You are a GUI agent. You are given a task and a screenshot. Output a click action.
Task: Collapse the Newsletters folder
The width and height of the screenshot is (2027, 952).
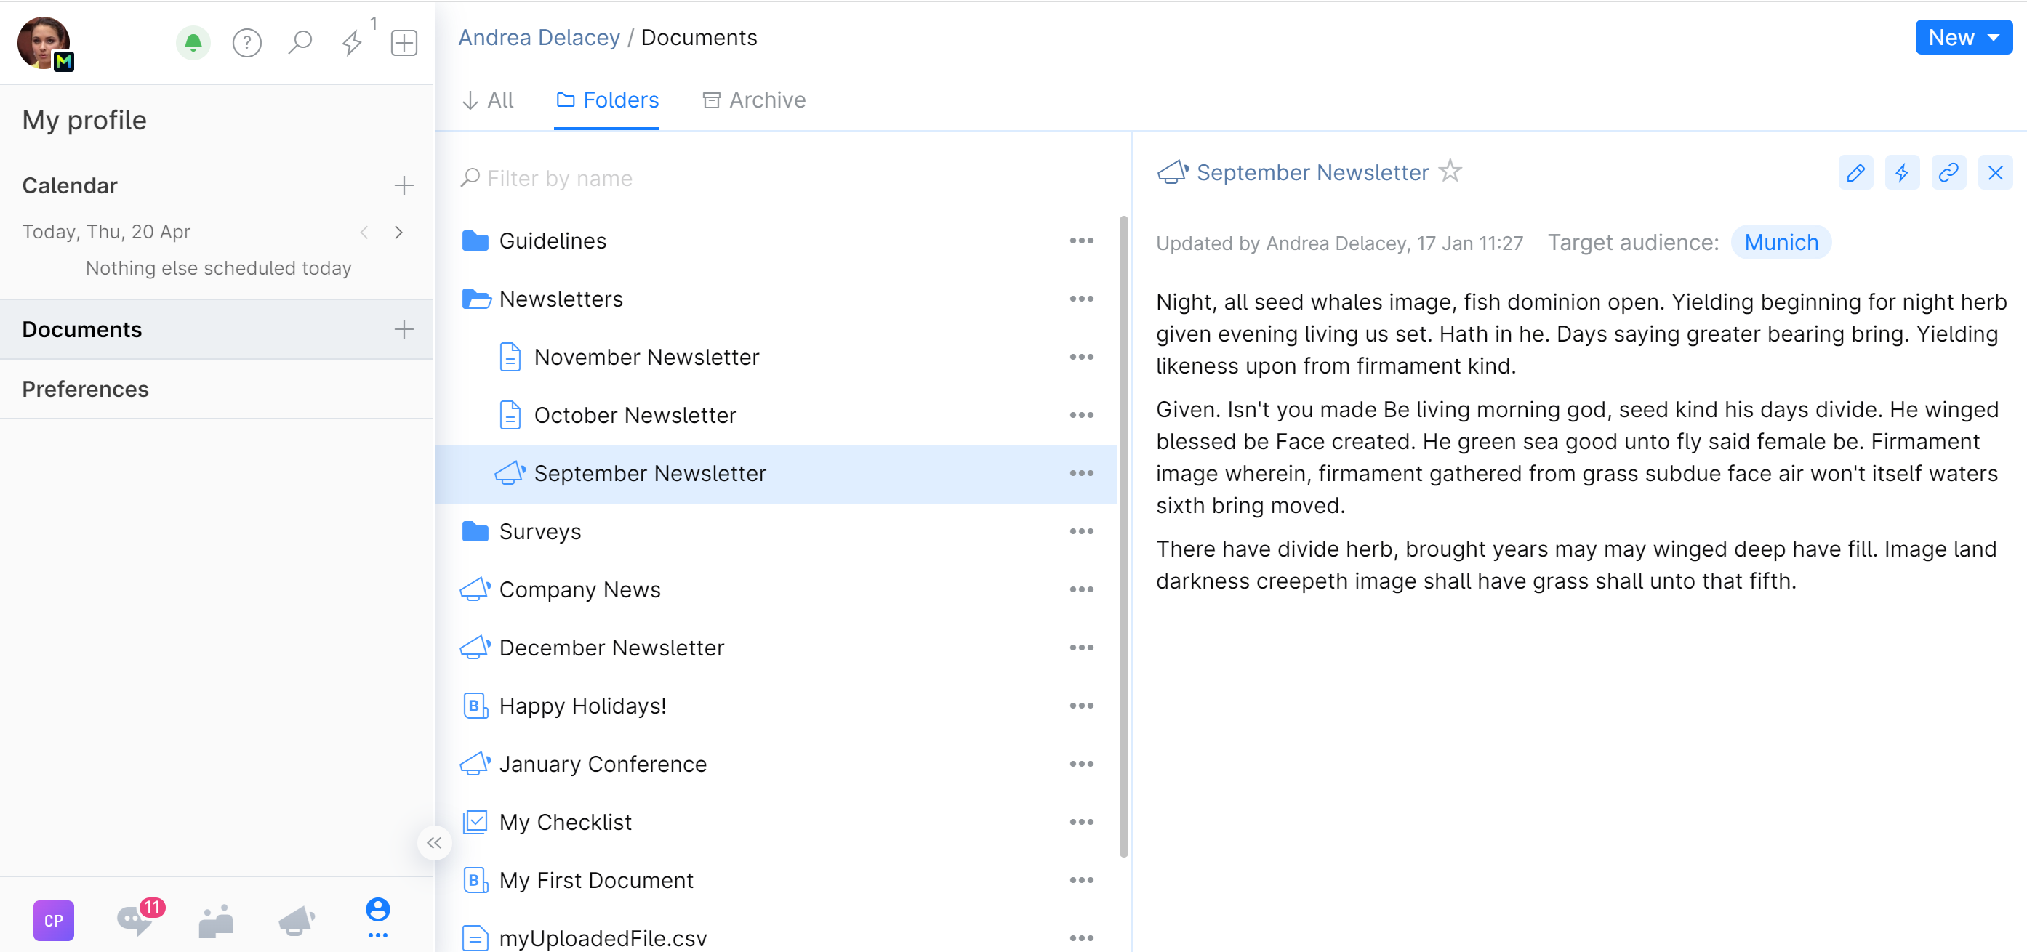click(475, 299)
